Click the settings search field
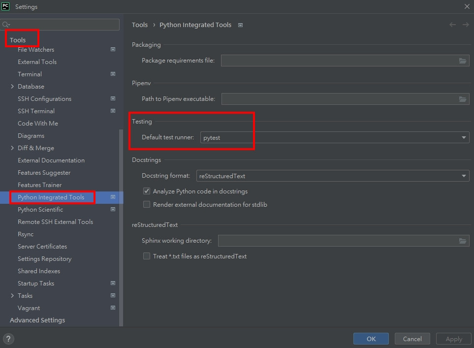 [x=60, y=25]
